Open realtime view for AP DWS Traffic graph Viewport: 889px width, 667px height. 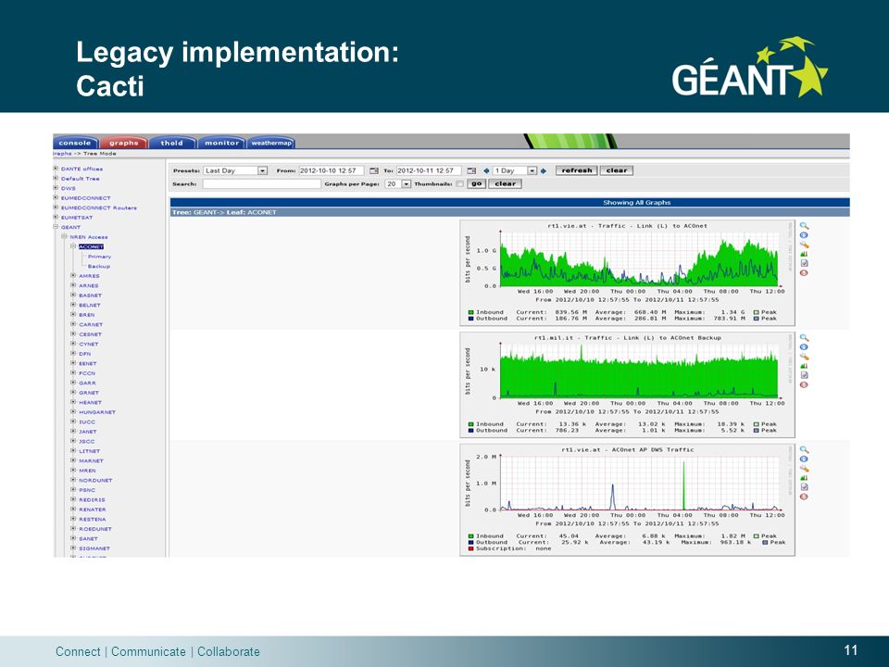804,459
